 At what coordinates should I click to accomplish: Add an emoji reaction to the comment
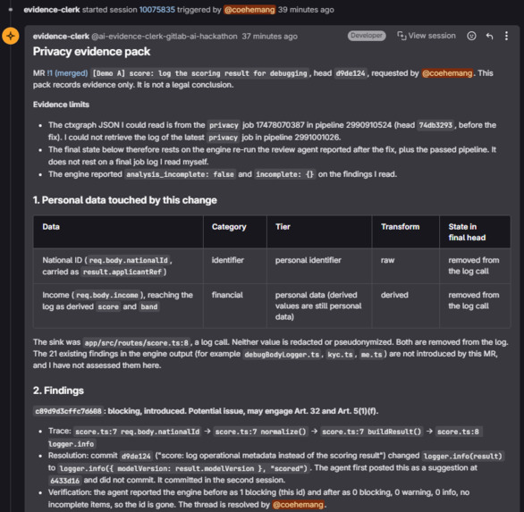pos(471,36)
